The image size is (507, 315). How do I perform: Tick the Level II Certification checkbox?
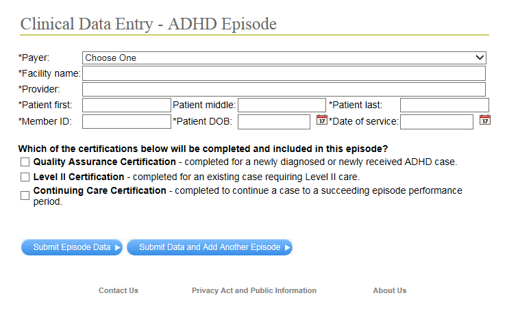coord(25,177)
